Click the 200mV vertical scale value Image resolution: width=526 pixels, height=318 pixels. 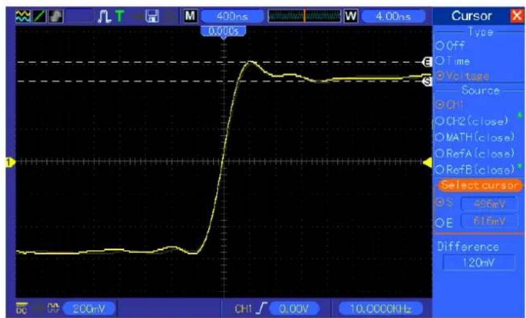(89, 309)
